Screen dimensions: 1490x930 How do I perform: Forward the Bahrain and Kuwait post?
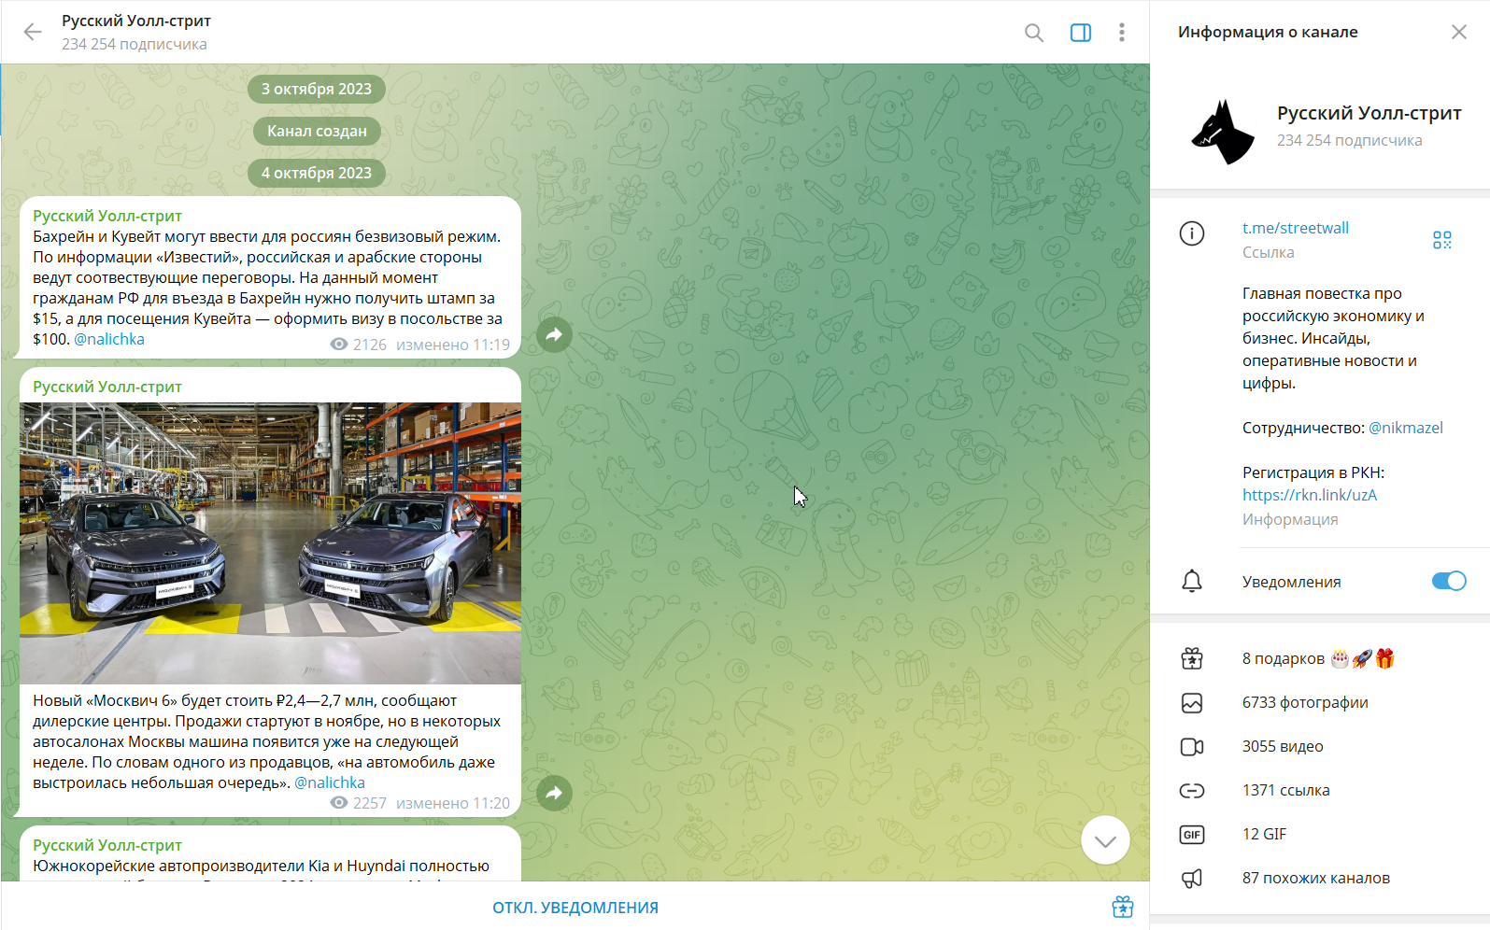click(554, 334)
